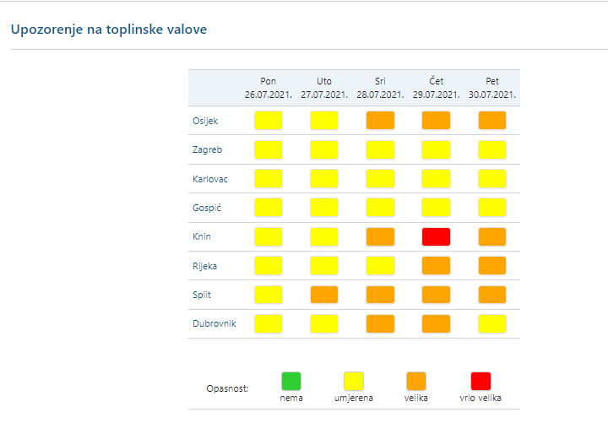Select Split orange warning for Uto 27.07.2021.
The width and height of the screenshot is (608, 434).
(324, 295)
